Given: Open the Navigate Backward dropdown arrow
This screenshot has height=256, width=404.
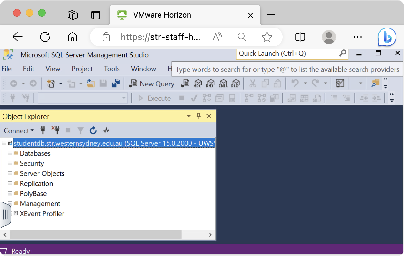Looking at the screenshot, I should point(23,84).
